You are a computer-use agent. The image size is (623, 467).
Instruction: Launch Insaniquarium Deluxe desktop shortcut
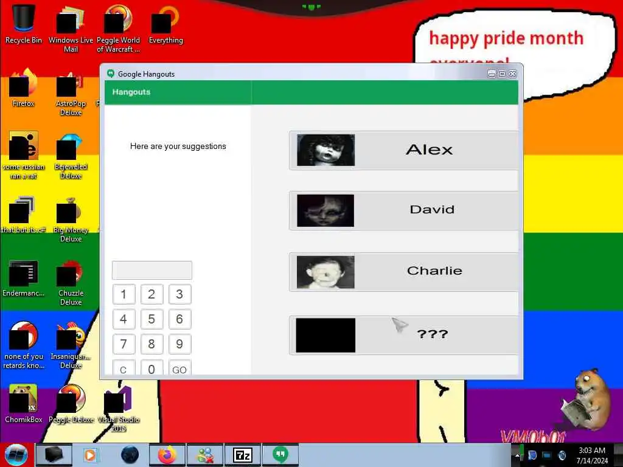tap(71, 345)
